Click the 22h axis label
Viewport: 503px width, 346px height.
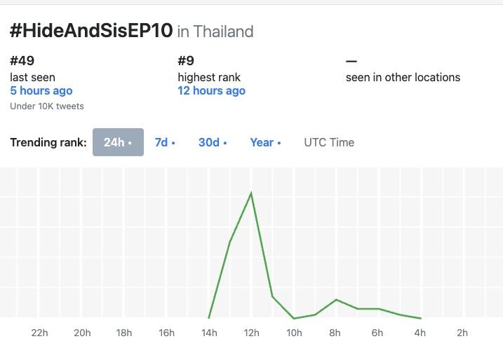click(x=39, y=333)
